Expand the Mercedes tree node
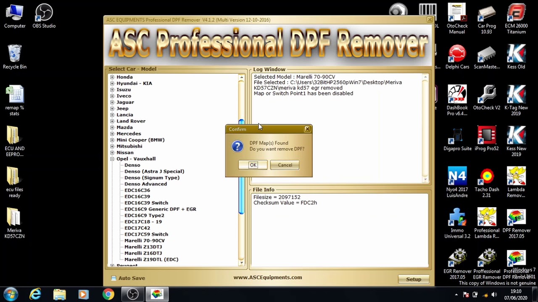Viewport: 538px width, 302px height. pos(112,134)
